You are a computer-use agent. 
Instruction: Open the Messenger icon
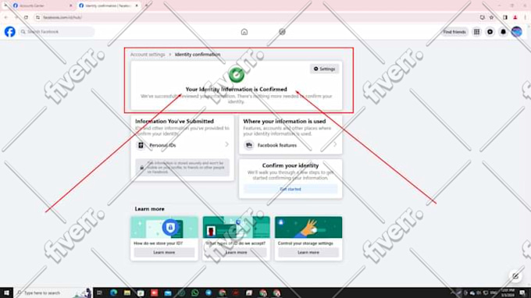[x=490, y=32]
